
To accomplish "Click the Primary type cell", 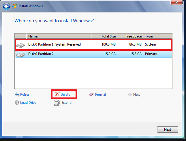I will coord(151,54).
